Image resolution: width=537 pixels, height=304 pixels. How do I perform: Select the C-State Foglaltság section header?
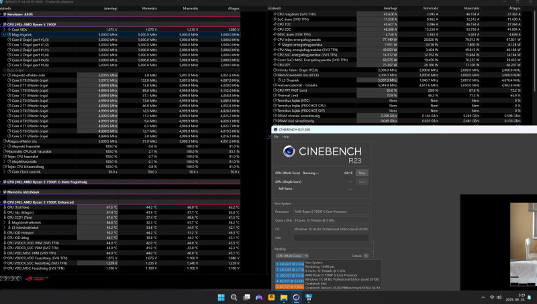[120, 181]
